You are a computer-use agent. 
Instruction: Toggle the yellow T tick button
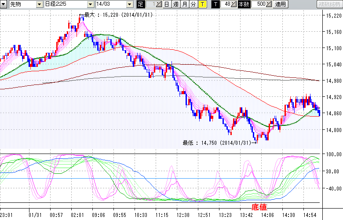(202, 4)
